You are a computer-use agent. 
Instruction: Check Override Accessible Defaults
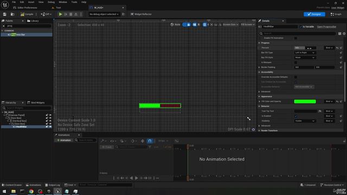coord(295,77)
